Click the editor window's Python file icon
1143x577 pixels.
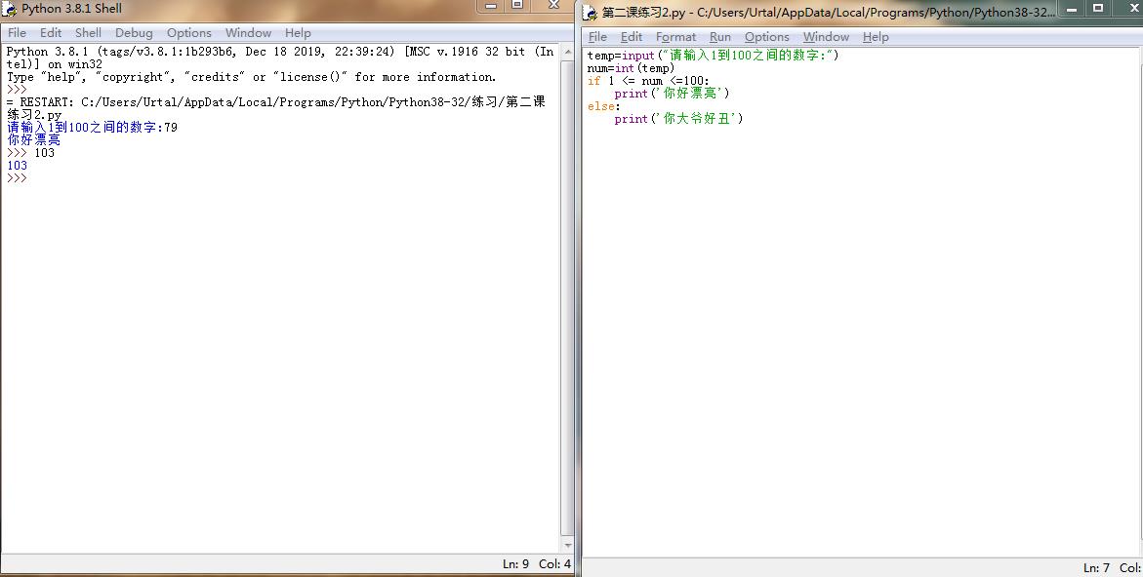click(591, 12)
